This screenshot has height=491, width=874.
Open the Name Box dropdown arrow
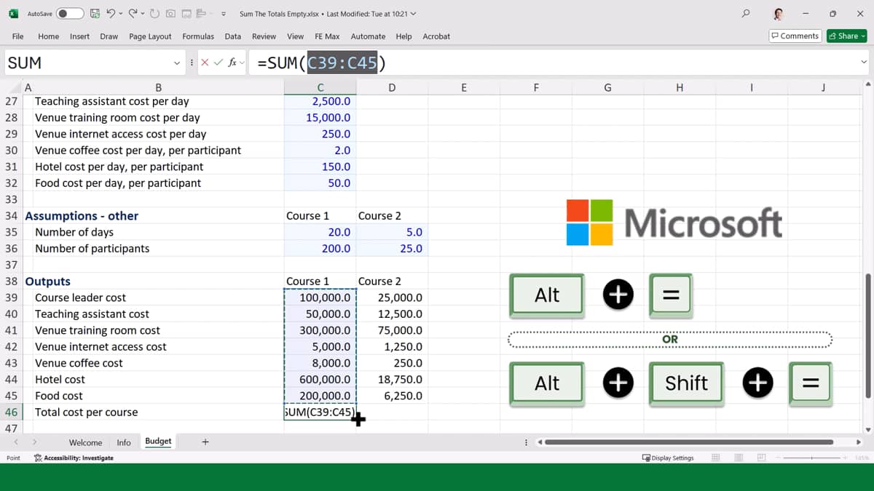pyautogui.click(x=177, y=63)
